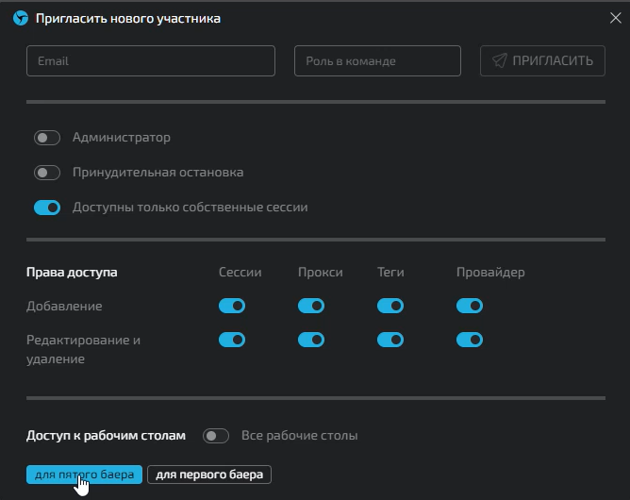This screenshot has width=630, height=500.
Task: Click the 'Прокси' column header
Action: click(x=321, y=273)
